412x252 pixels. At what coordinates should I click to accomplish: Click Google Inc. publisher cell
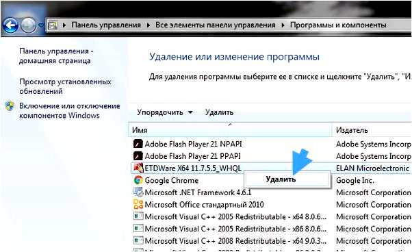(355, 180)
